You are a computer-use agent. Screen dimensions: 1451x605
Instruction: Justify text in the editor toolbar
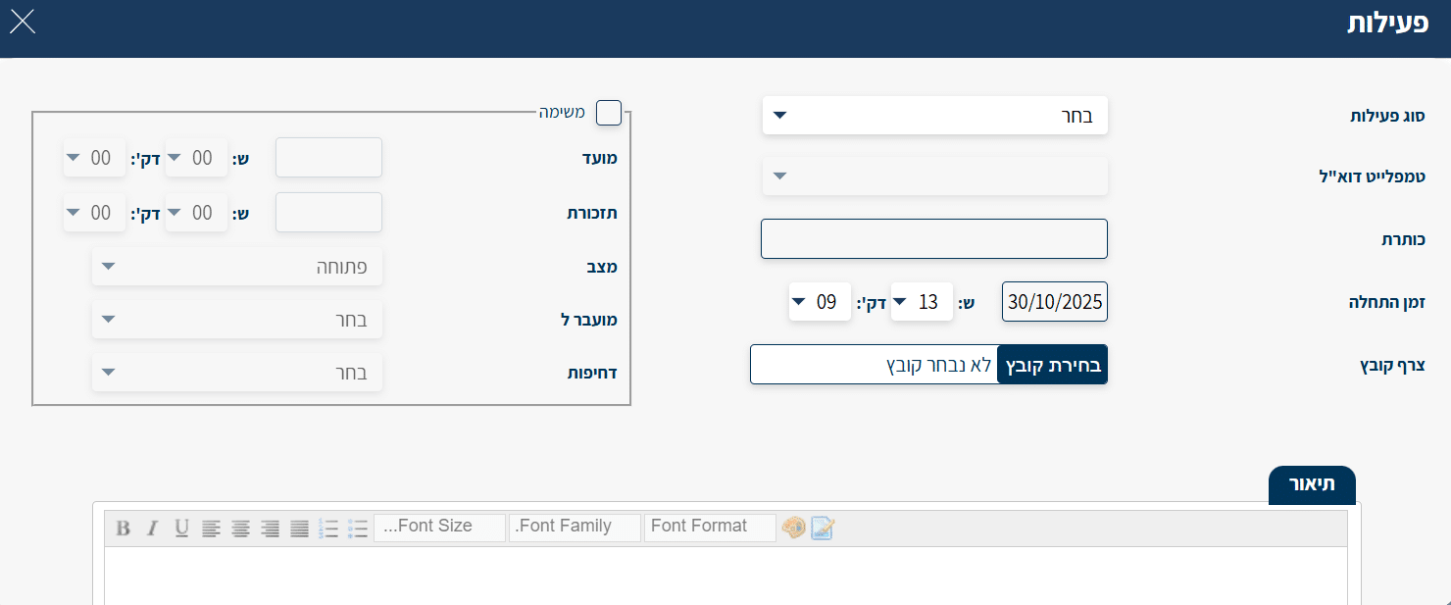(x=299, y=529)
